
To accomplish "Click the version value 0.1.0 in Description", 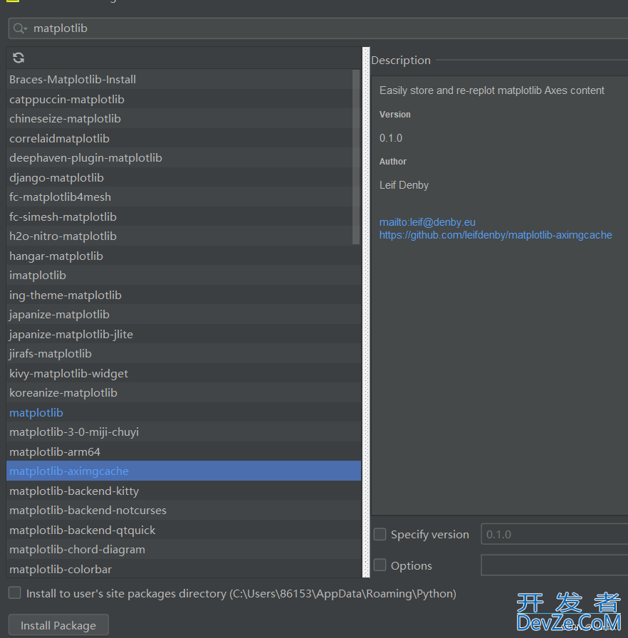I will point(391,138).
